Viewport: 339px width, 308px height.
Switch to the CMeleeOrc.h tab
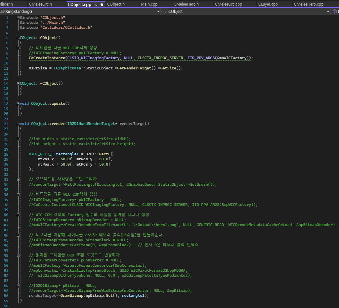point(40,4)
